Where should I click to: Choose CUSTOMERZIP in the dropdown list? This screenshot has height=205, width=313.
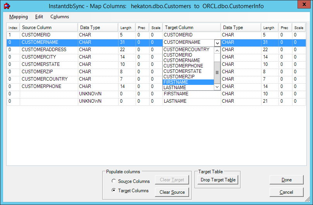click(188, 76)
